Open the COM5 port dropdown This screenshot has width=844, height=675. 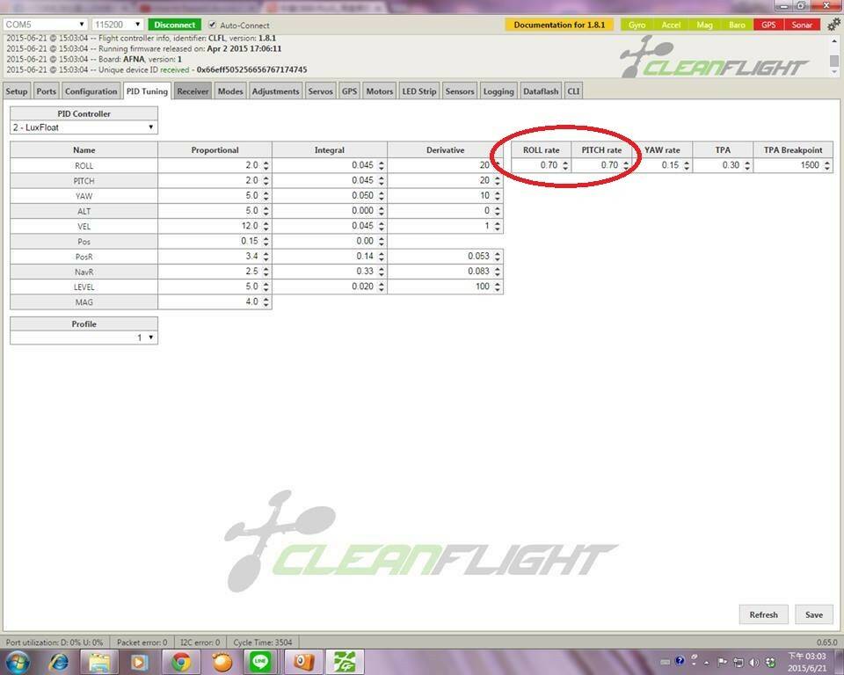[x=45, y=25]
